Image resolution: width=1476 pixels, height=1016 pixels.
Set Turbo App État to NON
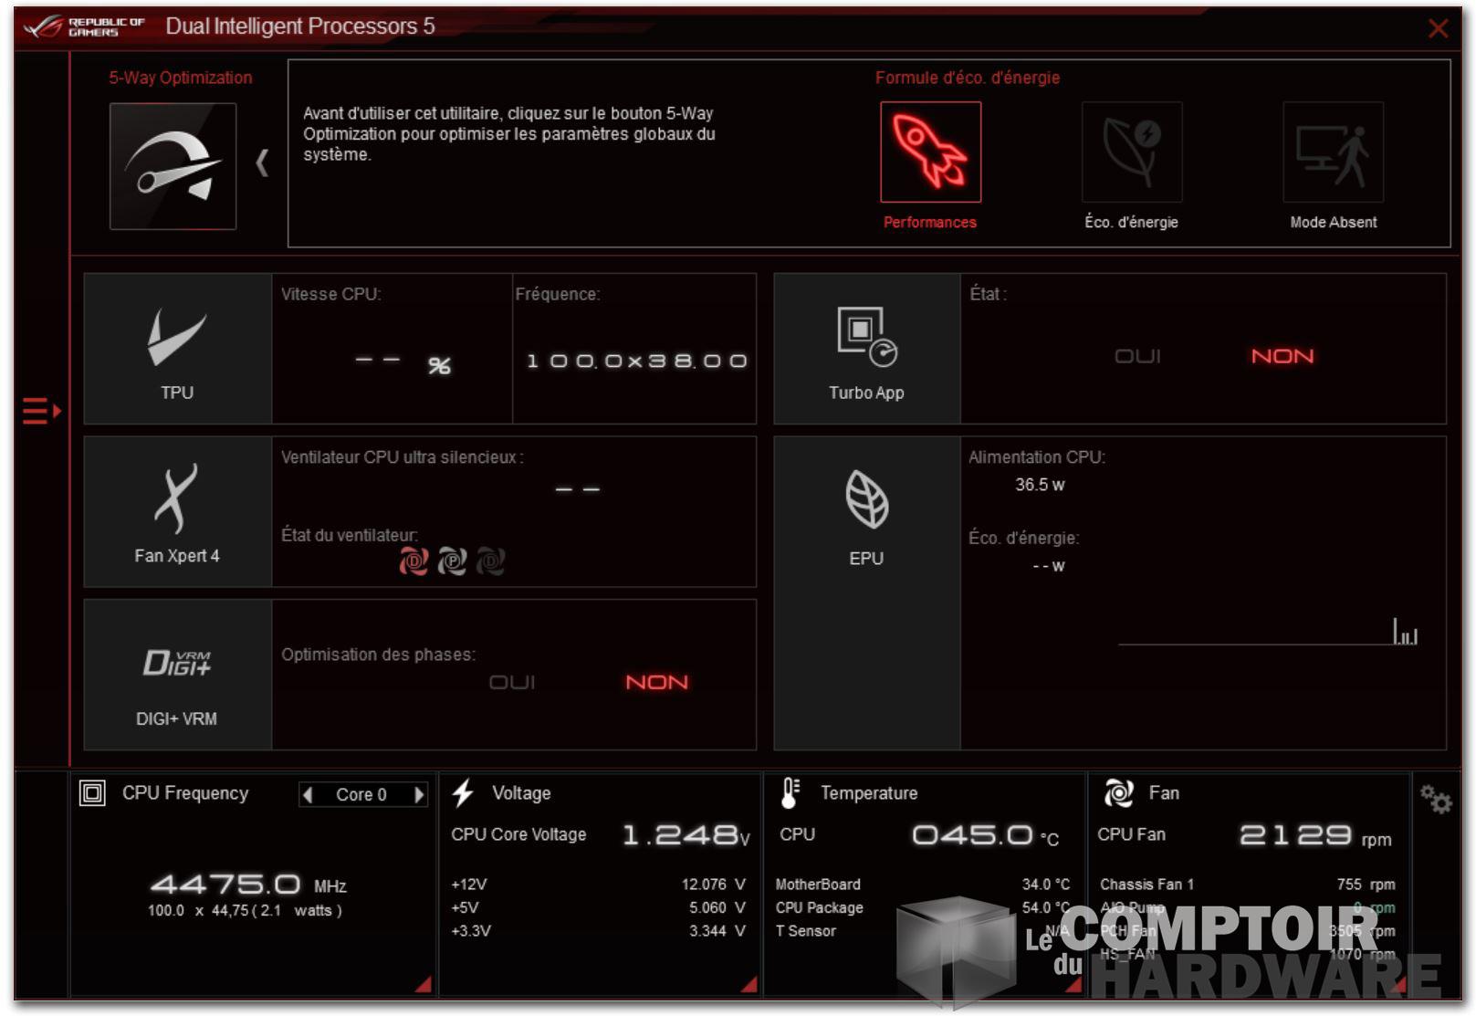coord(1282,356)
